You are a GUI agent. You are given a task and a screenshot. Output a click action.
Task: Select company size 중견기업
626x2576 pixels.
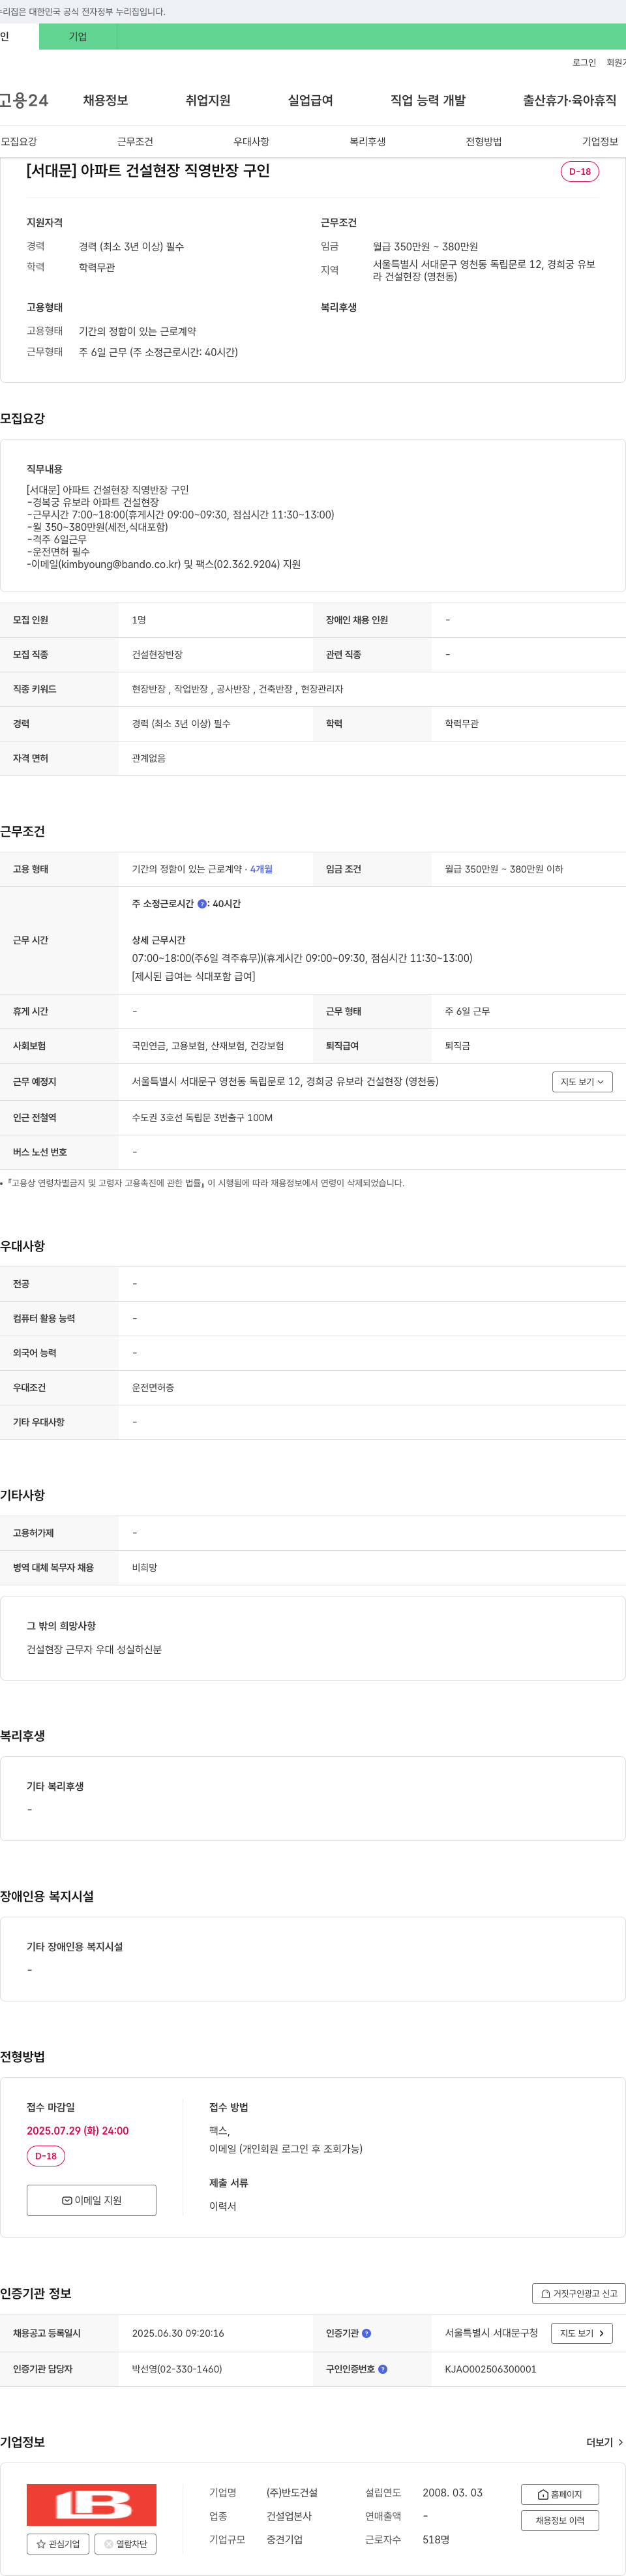pyautogui.click(x=284, y=2539)
